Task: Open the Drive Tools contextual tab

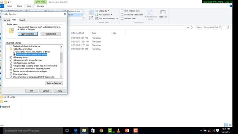Action: [x=41, y=2]
